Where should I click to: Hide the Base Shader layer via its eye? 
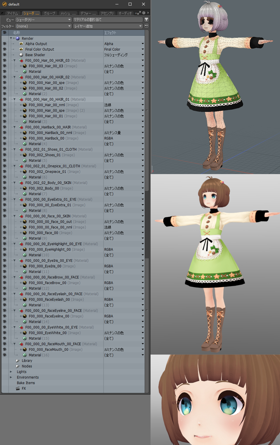coord(4,55)
